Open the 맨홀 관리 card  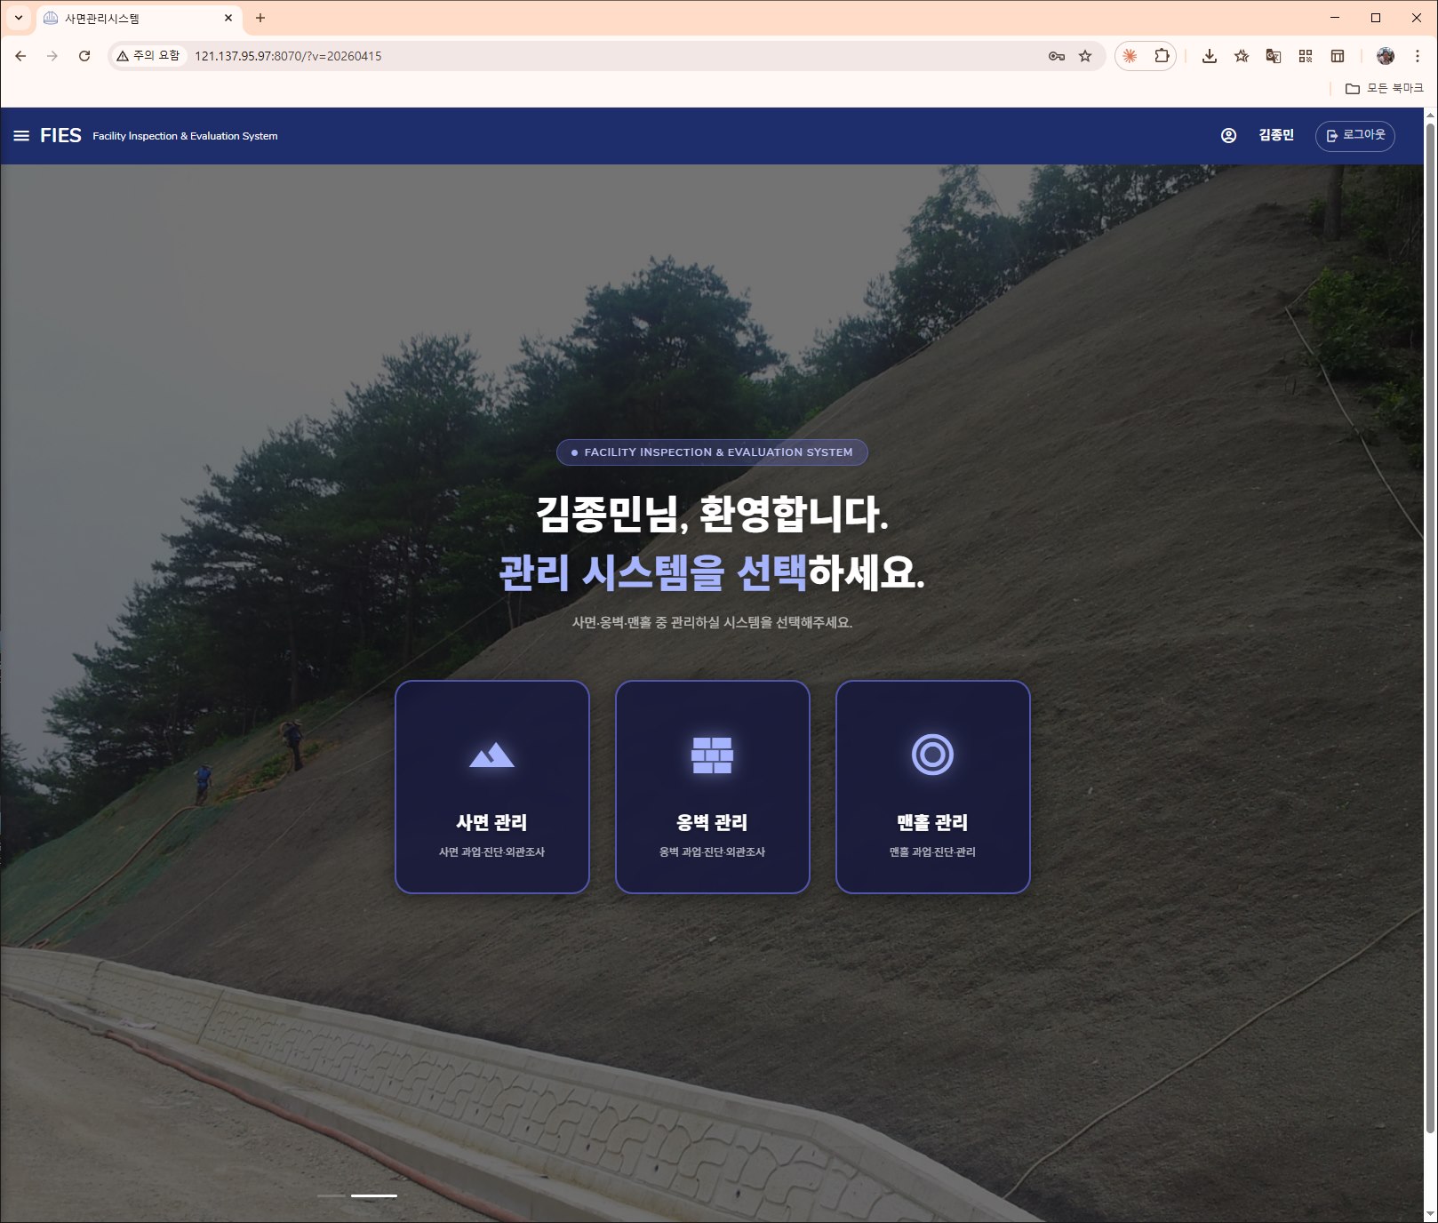933,787
